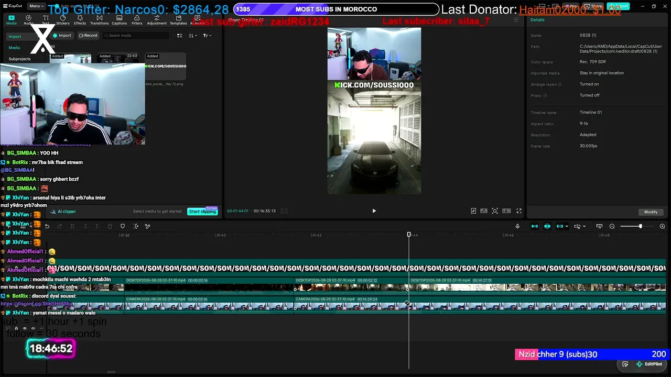Toggle the preview axis in timeline
671x377 pixels.
577,226
